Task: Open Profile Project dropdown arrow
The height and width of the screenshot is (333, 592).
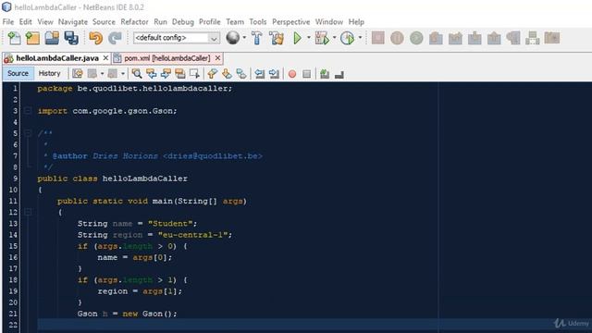Action: pos(360,38)
